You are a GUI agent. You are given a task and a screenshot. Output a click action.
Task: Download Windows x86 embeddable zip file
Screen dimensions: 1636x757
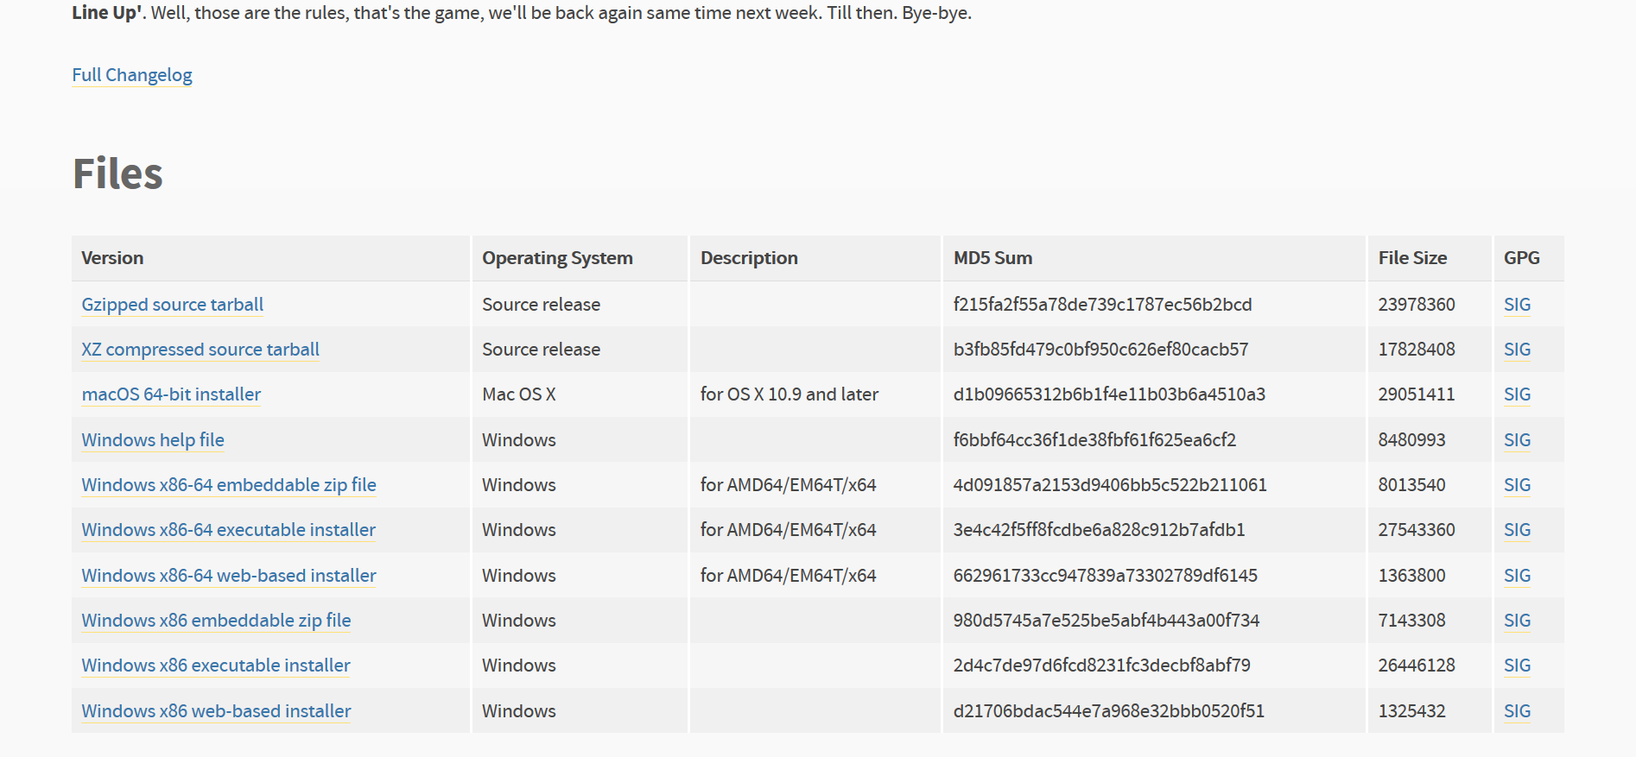tap(216, 621)
